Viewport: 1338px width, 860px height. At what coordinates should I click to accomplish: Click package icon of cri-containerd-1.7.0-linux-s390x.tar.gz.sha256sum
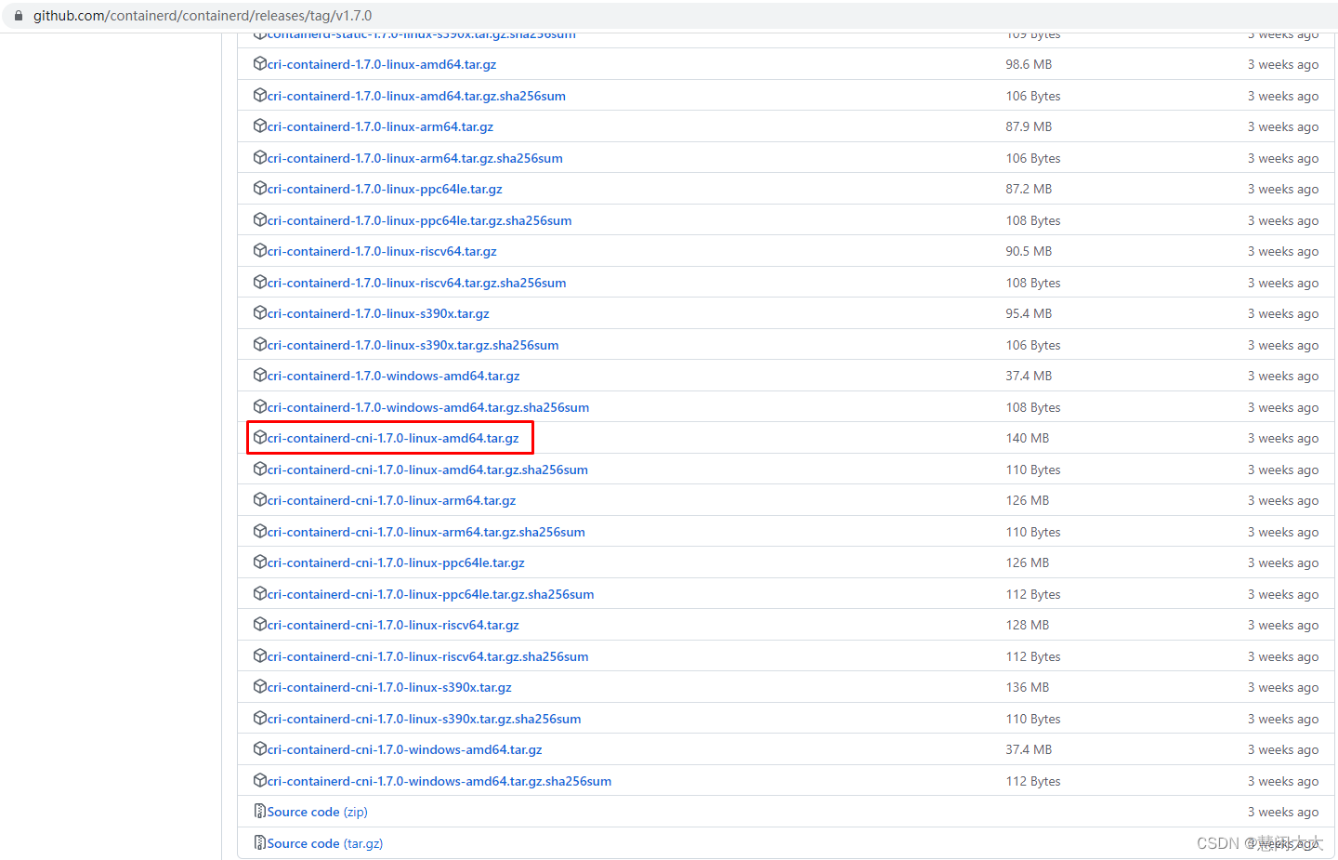(x=260, y=344)
